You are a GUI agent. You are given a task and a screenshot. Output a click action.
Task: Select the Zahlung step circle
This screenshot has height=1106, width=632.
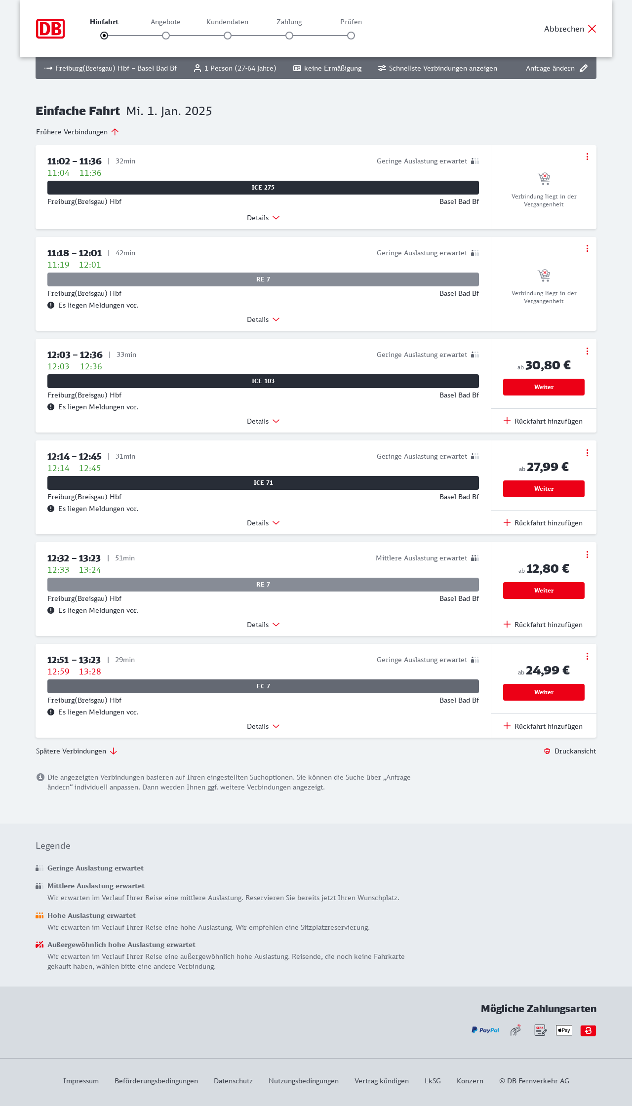(289, 36)
